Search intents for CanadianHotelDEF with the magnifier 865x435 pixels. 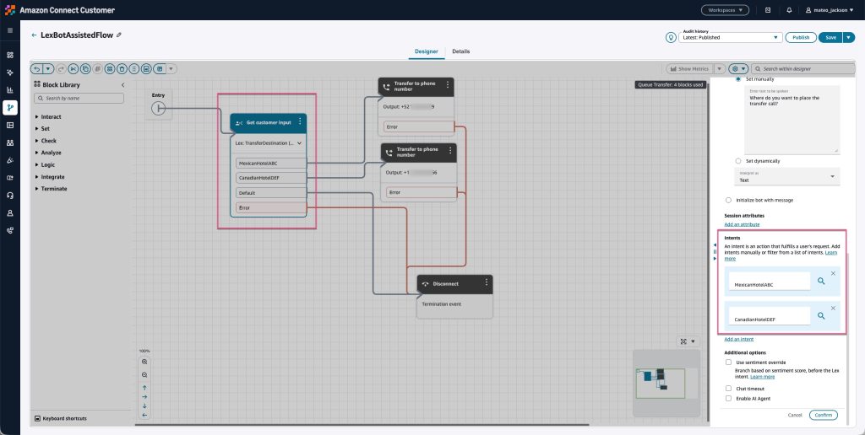pos(821,315)
